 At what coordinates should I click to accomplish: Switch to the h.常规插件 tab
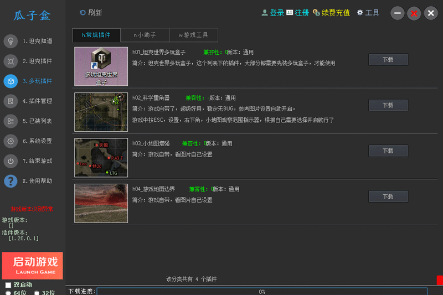point(96,35)
